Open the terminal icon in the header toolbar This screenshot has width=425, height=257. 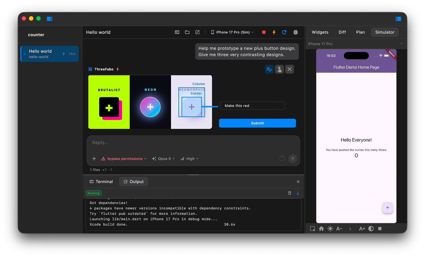pos(177,32)
